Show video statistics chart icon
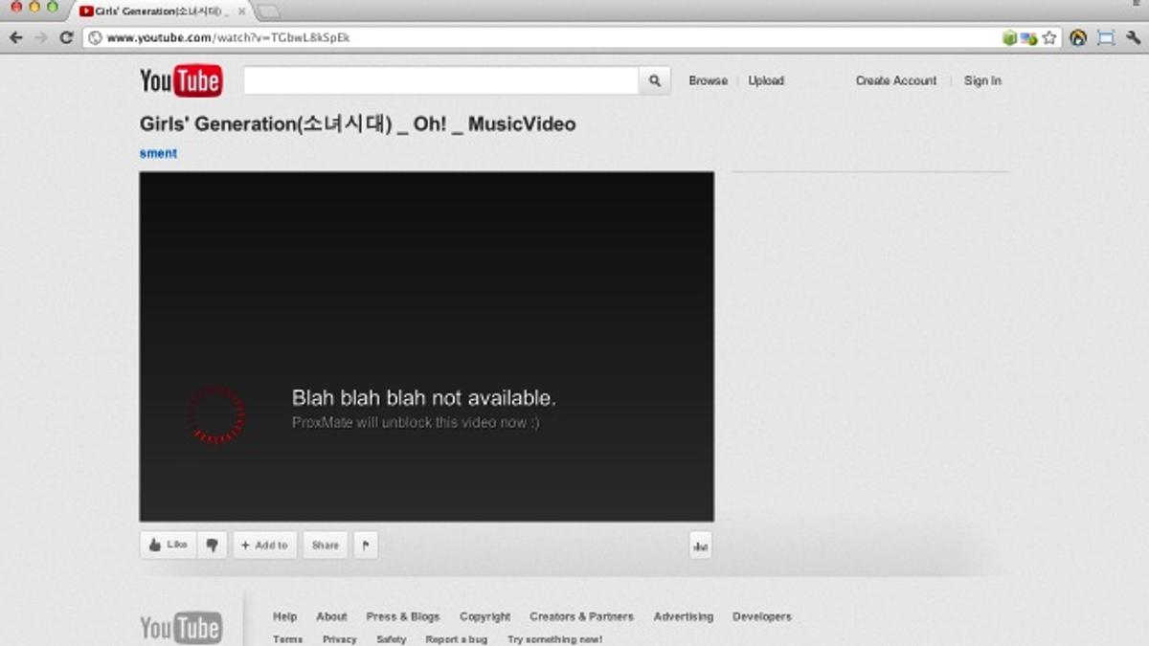Screen dimensions: 1149x646 [x=700, y=546]
